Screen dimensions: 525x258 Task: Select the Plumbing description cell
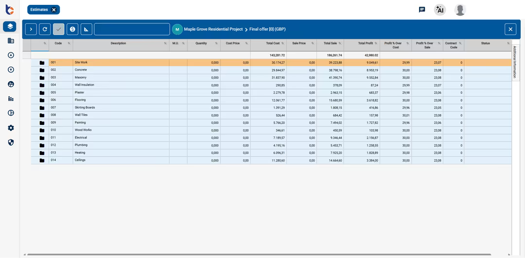coord(121,145)
